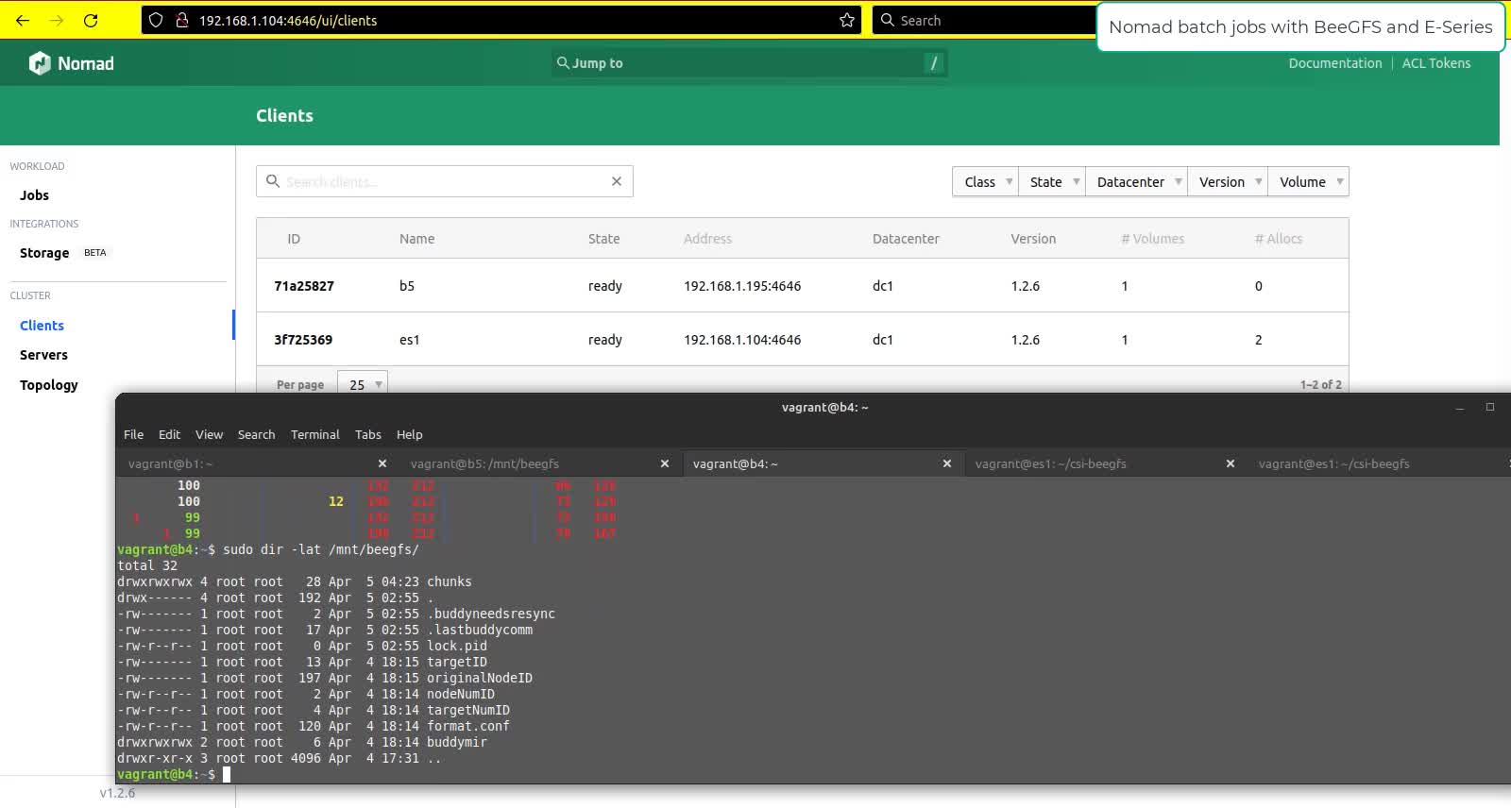The image size is (1511, 808).
Task: Click the Nomad brand name
Action: [85, 63]
